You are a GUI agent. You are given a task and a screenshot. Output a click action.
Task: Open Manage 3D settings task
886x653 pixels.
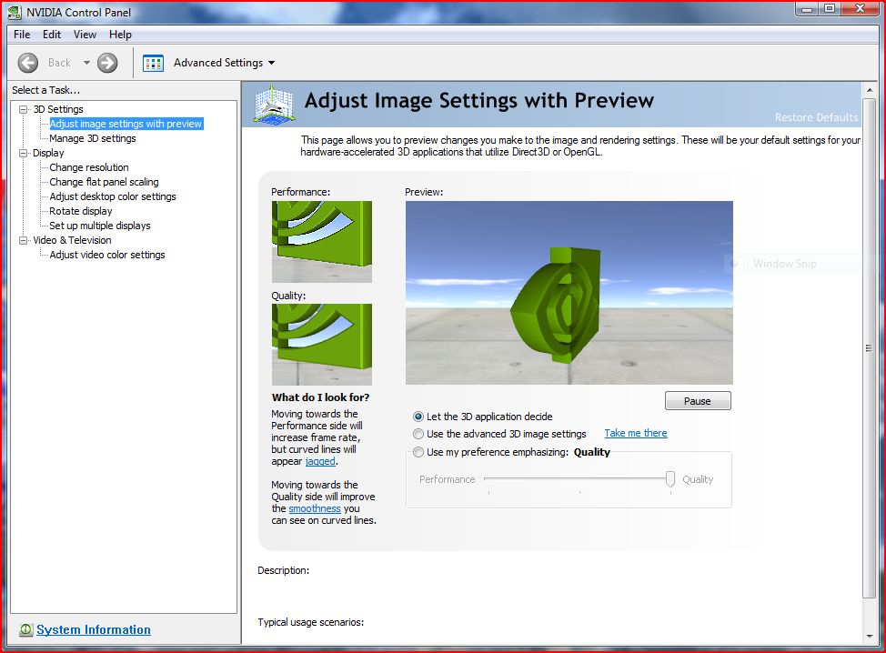[93, 138]
